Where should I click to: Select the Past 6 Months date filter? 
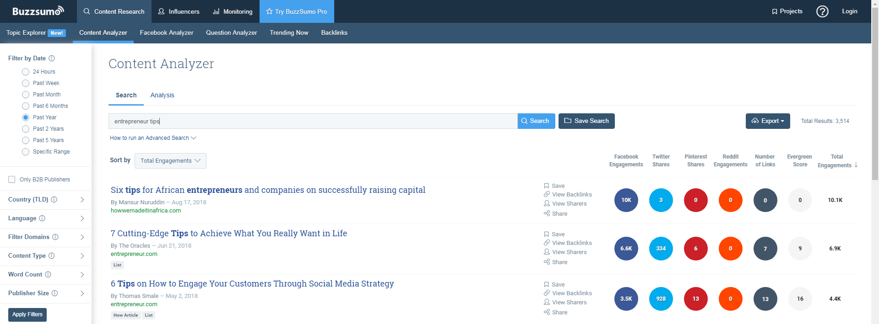pos(26,106)
